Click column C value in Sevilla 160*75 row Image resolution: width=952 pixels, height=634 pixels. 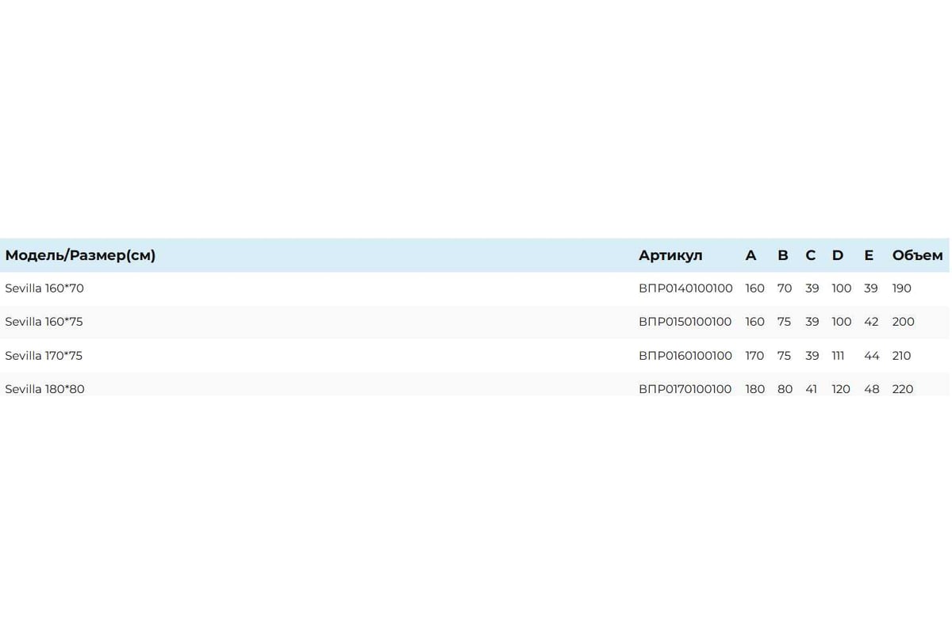coord(812,322)
